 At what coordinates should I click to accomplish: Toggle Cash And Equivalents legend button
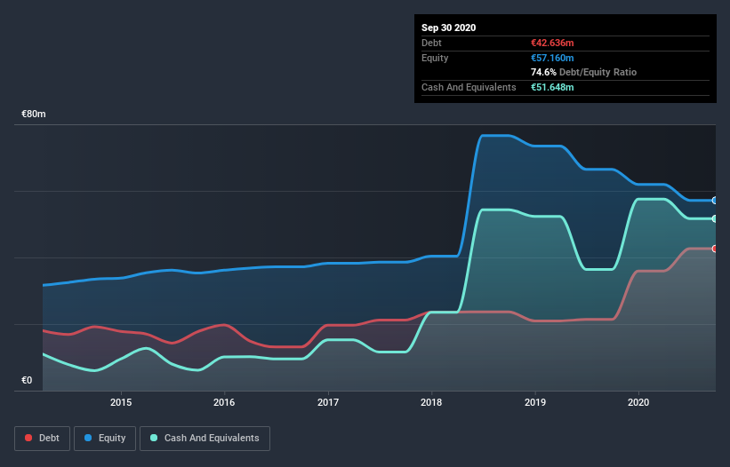pos(205,439)
